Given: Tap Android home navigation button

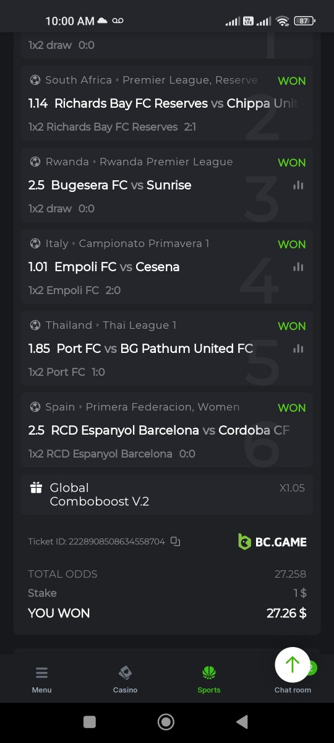Looking at the screenshot, I should pyautogui.click(x=166, y=722).
